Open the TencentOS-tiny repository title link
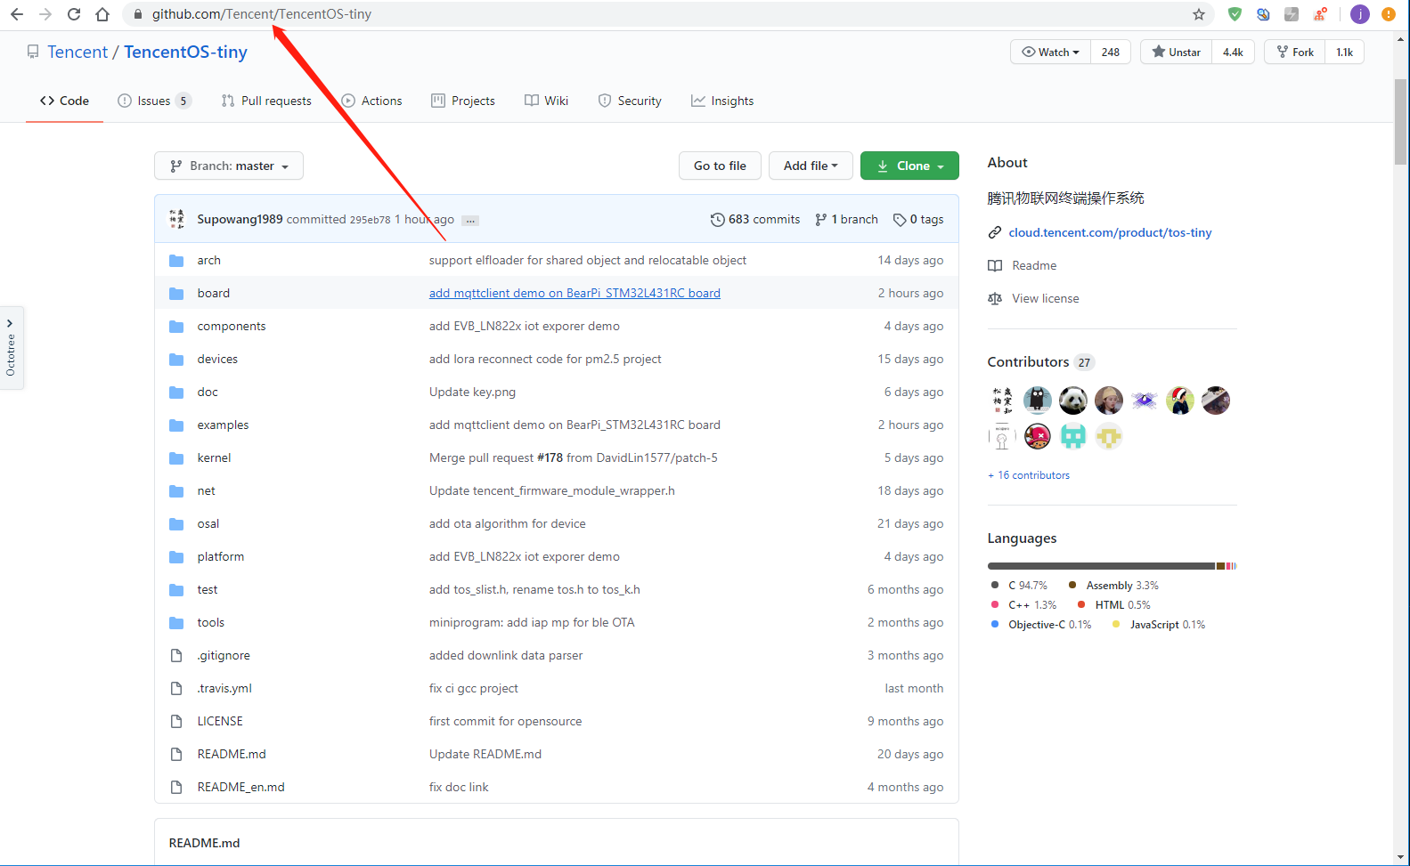The height and width of the screenshot is (866, 1410). point(185,52)
